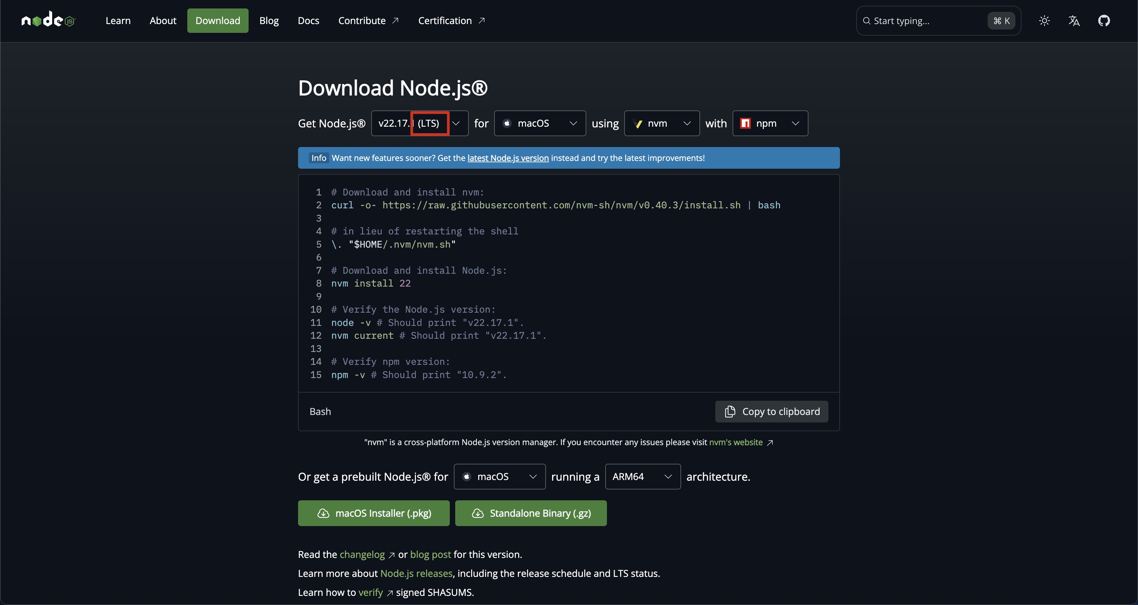The image size is (1138, 605).
Task: Open the Docs navigation item
Action: (x=308, y=20)
